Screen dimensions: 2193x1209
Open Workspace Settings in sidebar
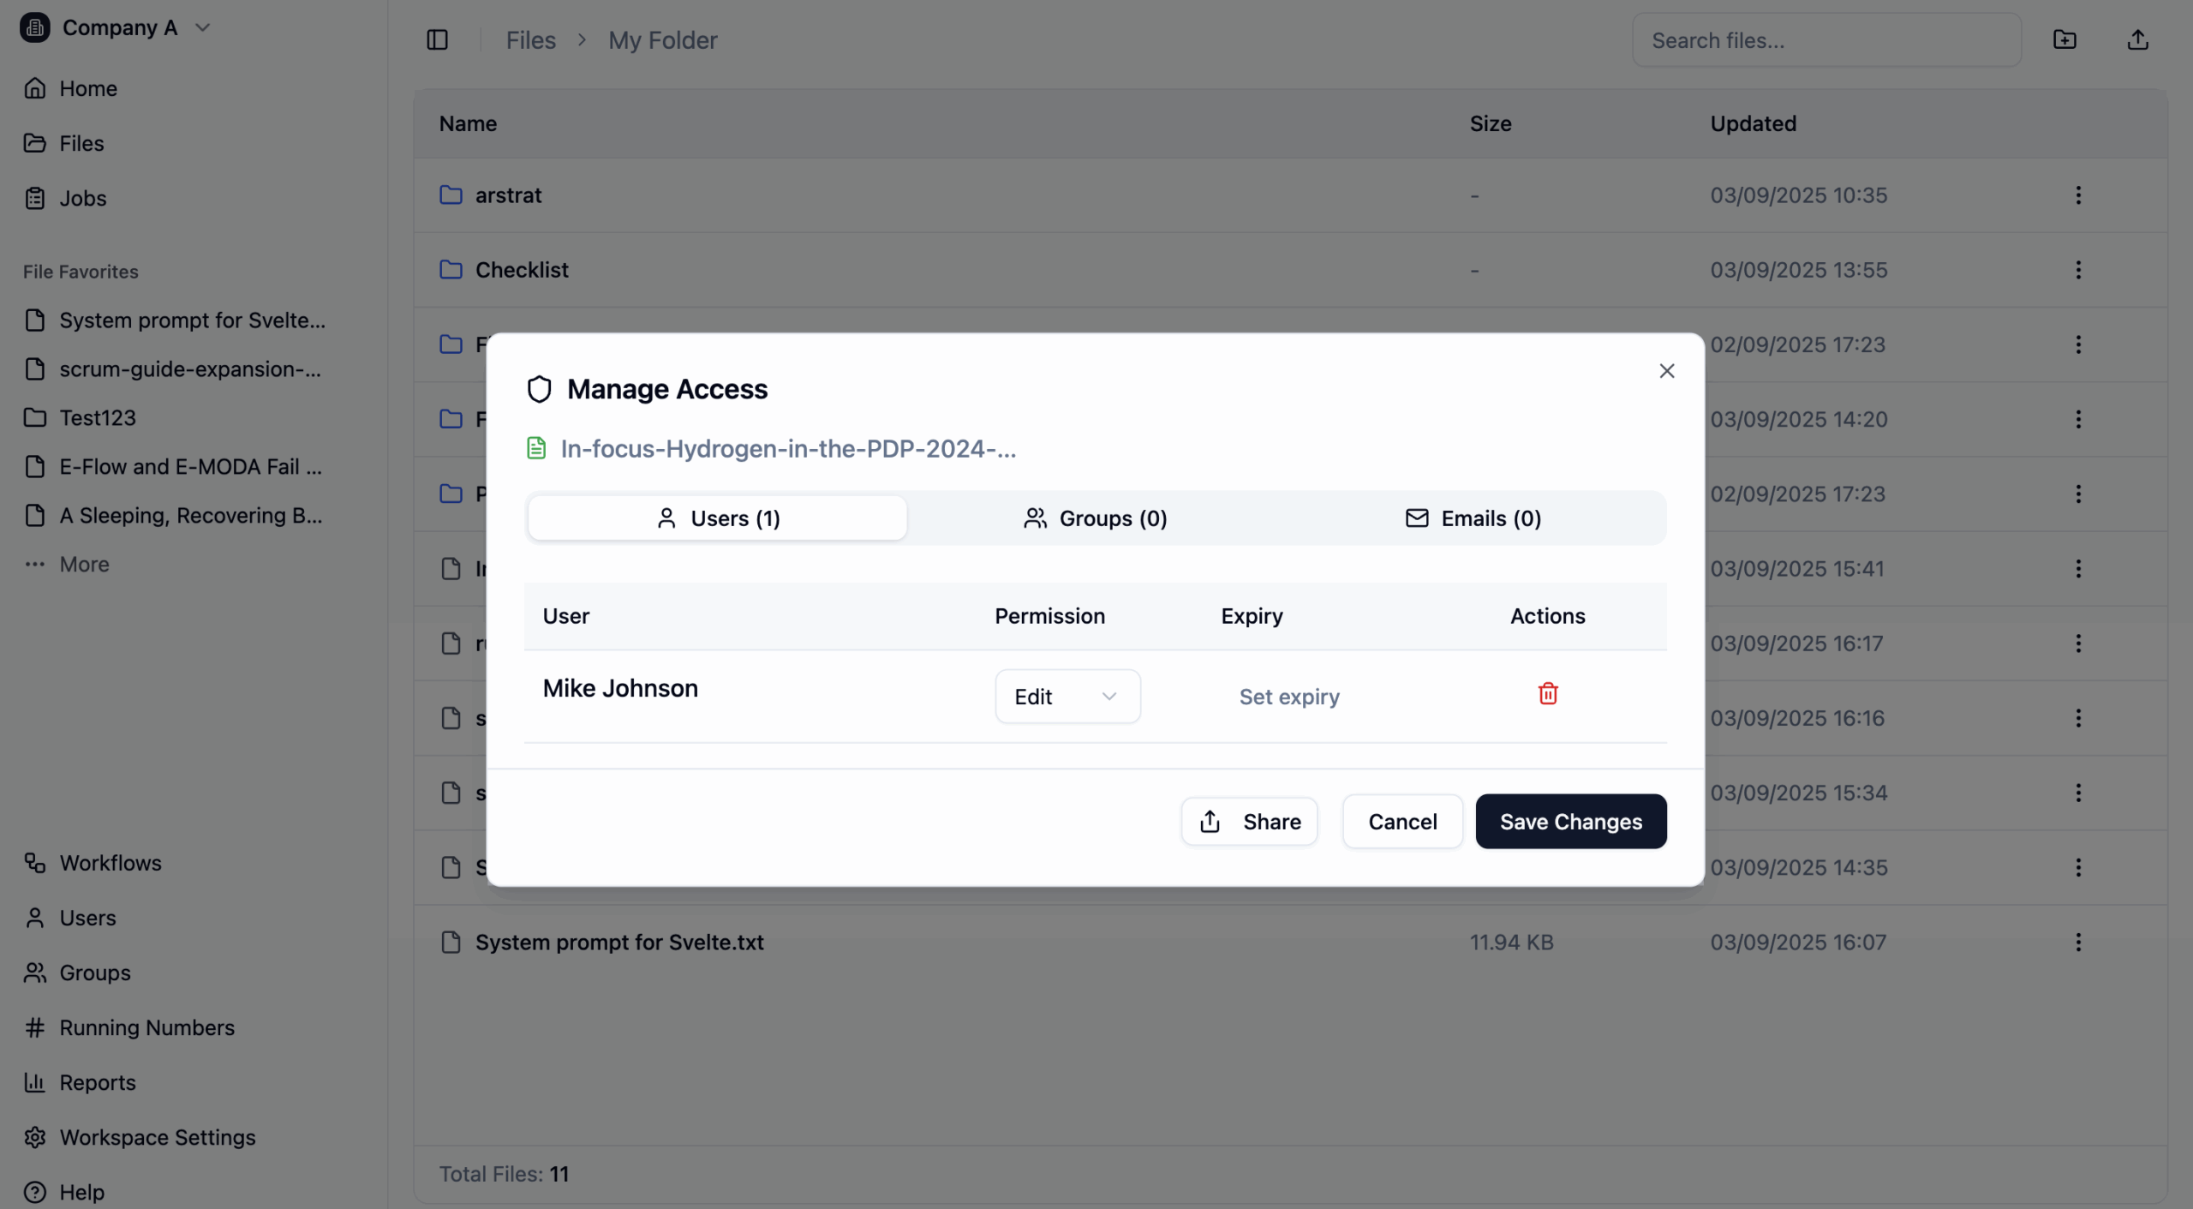click(x=158, y=1137)
